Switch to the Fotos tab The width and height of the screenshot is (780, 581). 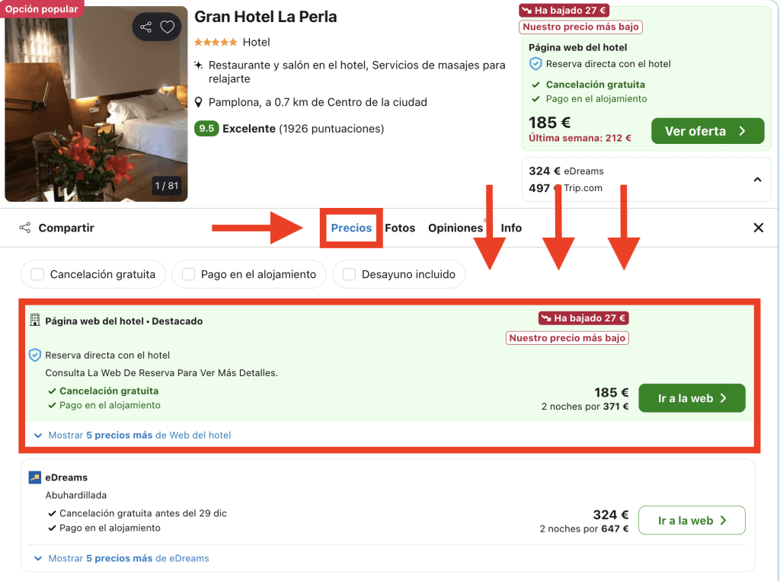pos(400,228)
